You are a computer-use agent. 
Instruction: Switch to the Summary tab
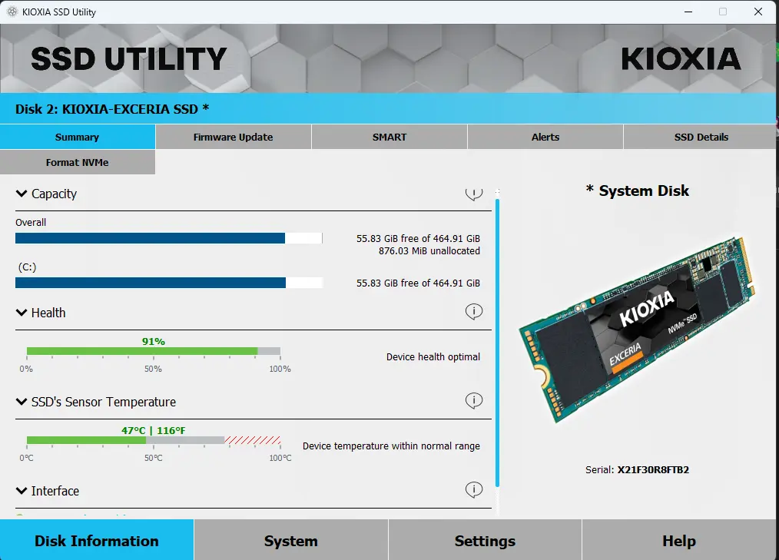(x=78, y=137)
